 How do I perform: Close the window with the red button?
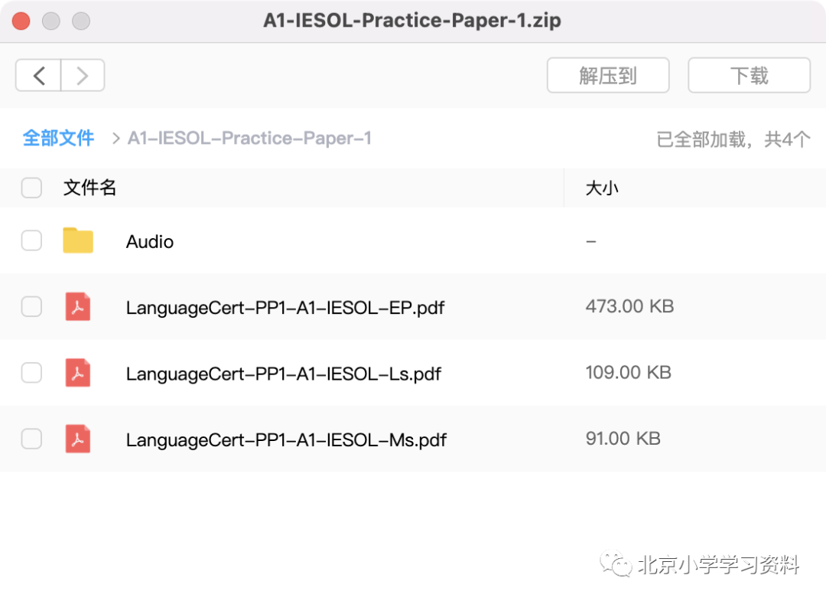point(21,21)
